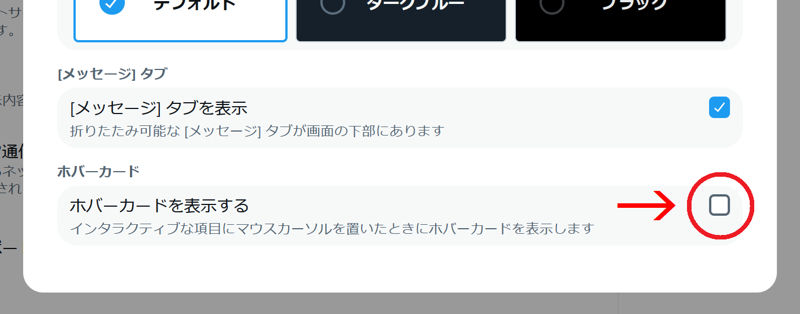Choose the ダークブルー radio circle
Screen dimensions: 800x314
(332, 5)
